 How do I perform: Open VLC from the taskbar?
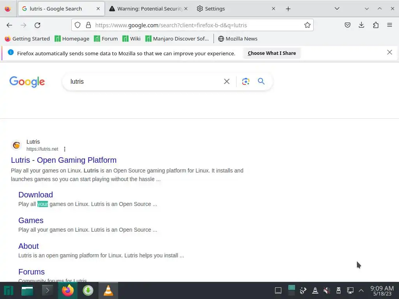(108, 290)
